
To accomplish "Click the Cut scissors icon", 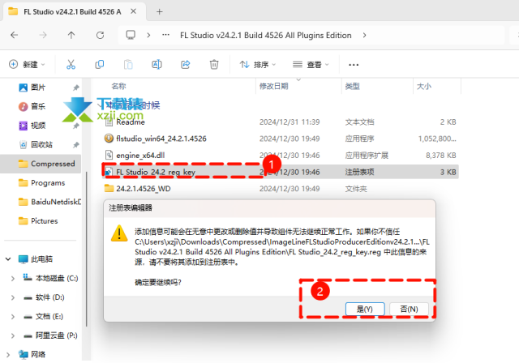I will tap(71, 65).
